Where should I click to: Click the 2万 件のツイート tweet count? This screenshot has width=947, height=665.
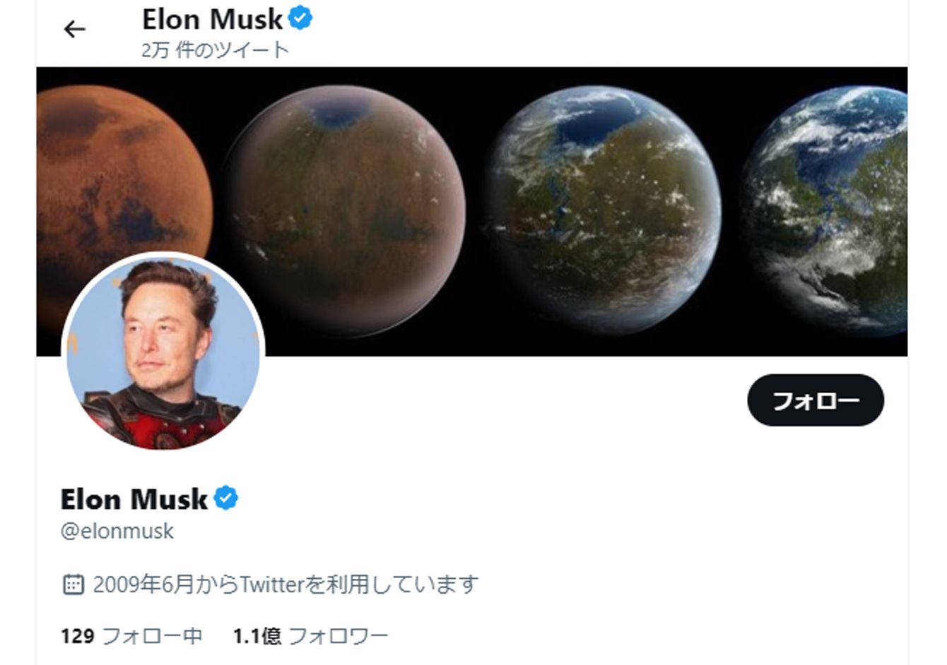coord(215,50)
